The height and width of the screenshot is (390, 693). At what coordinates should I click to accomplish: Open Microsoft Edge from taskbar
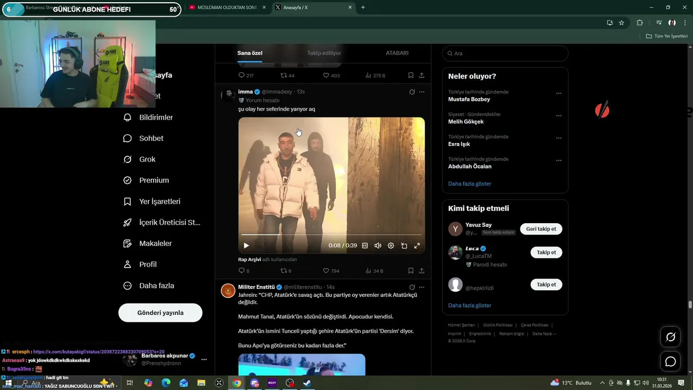click(166, 383)
